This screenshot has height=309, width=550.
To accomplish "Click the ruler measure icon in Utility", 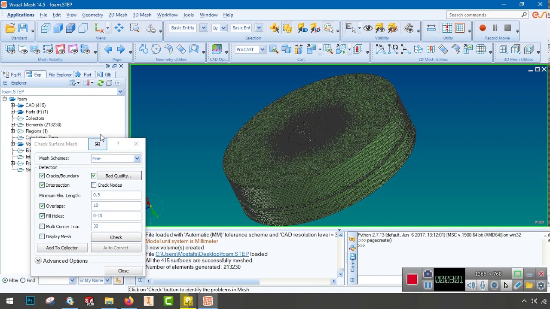I will pyautogui.click(x=431, y=28).
